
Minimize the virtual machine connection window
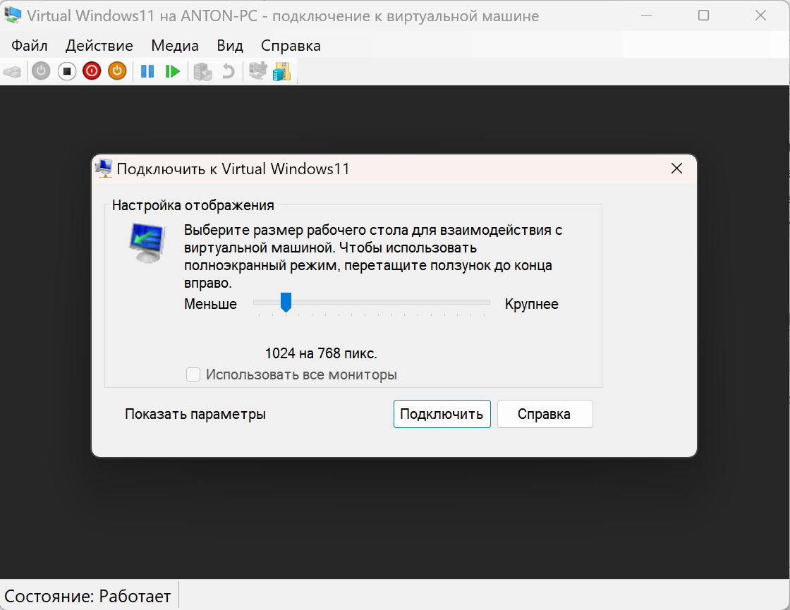(x=646, y=16)
